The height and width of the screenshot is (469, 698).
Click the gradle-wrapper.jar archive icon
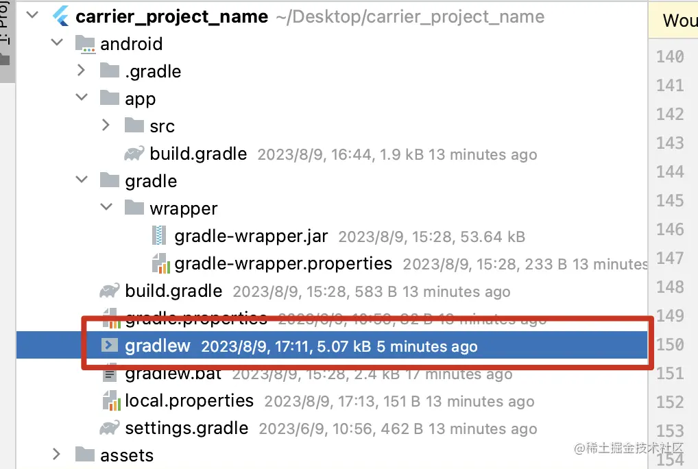click(x=159, y=237)
